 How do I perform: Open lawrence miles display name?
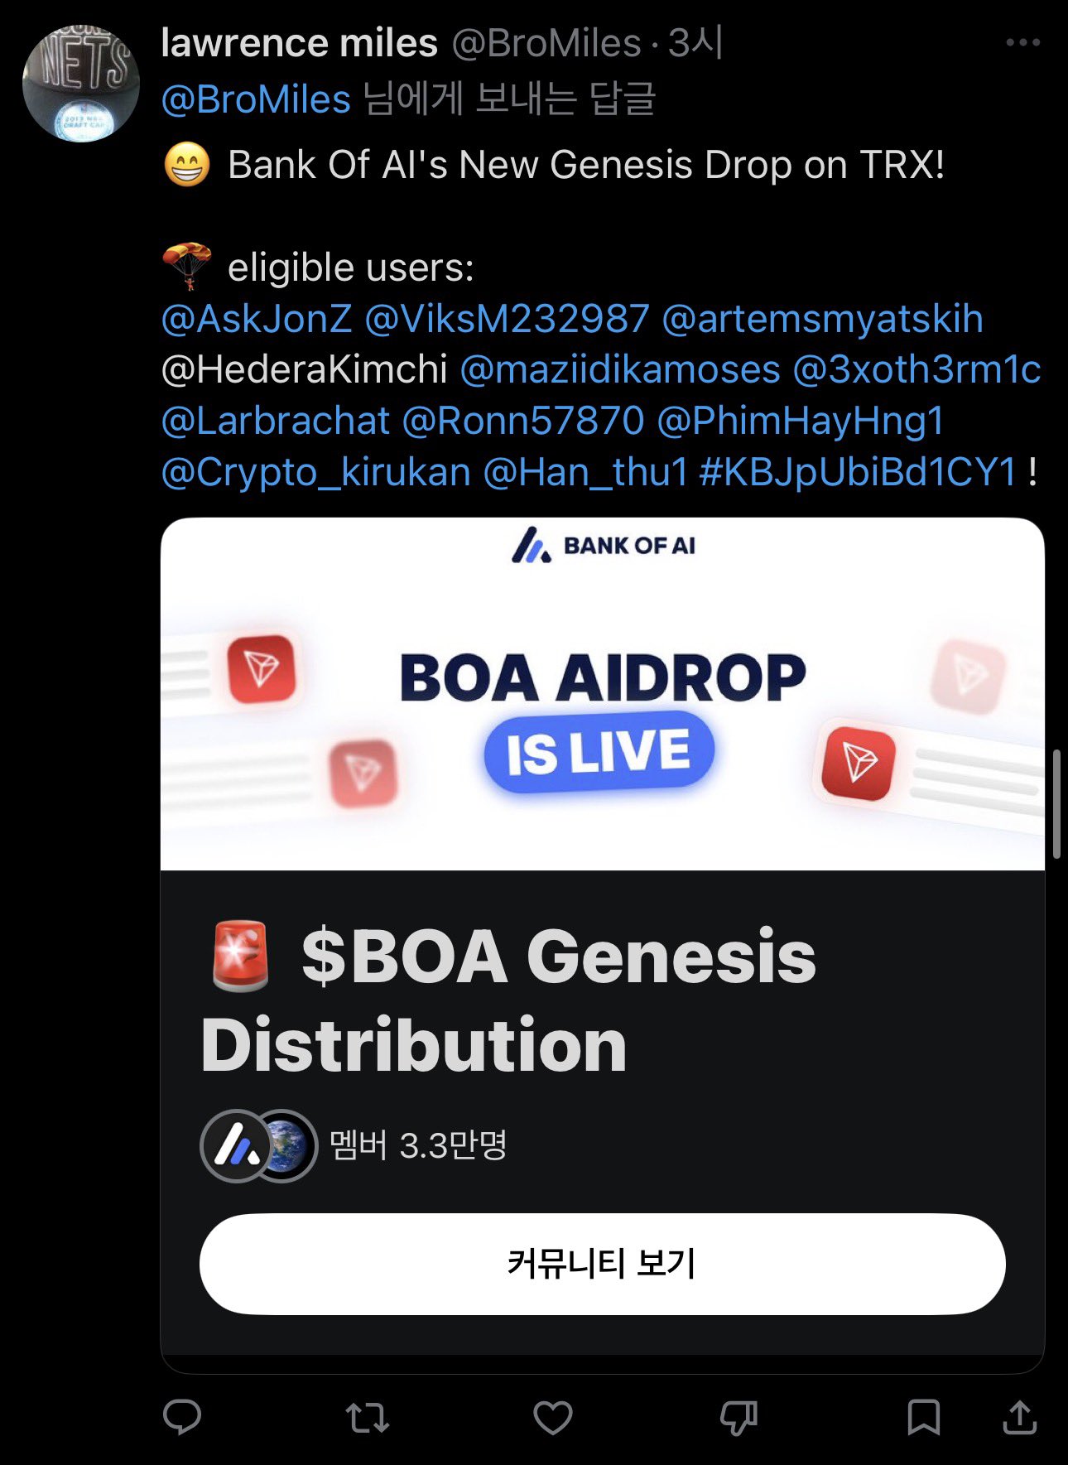(299, 43)
